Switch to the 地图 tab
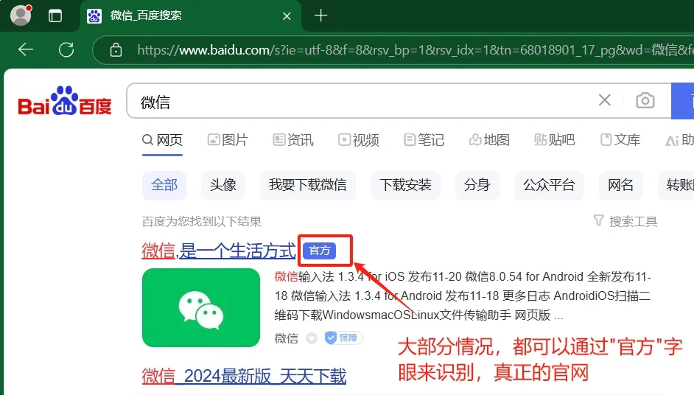Screen dimensions: 694x395 [x=489, y=140]
